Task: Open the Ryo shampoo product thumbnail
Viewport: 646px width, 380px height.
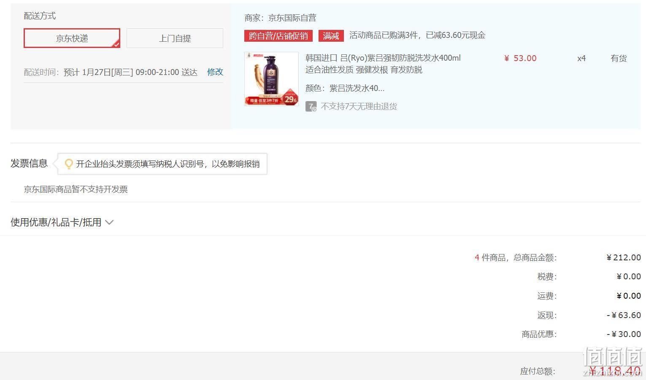Action: [x=271, y=79]
